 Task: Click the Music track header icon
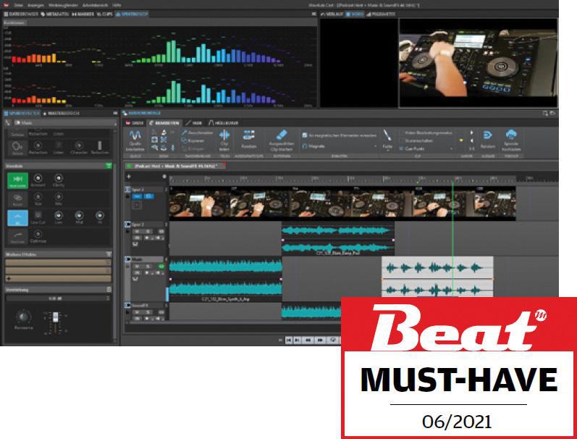click(x=127, y=259)
